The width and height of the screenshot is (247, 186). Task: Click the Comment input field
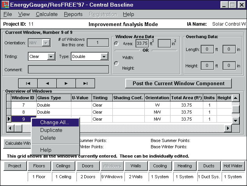(68, 70)
